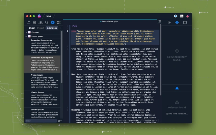Image resolution: width=216 pixels, height=135 pixels.
Task: Select the blue Clips hexagon sidebar icon
Action: click(x=53, y=22)
